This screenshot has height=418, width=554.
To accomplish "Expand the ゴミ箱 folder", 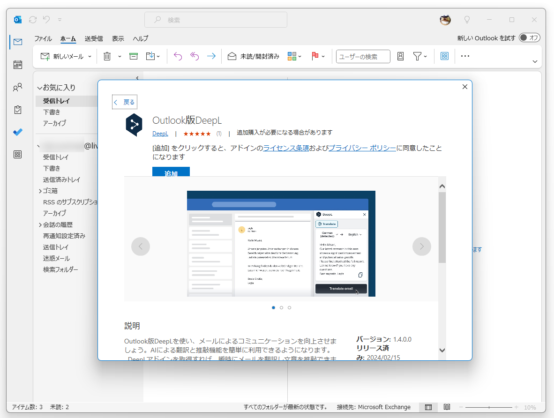I will [x=40, y=191].
